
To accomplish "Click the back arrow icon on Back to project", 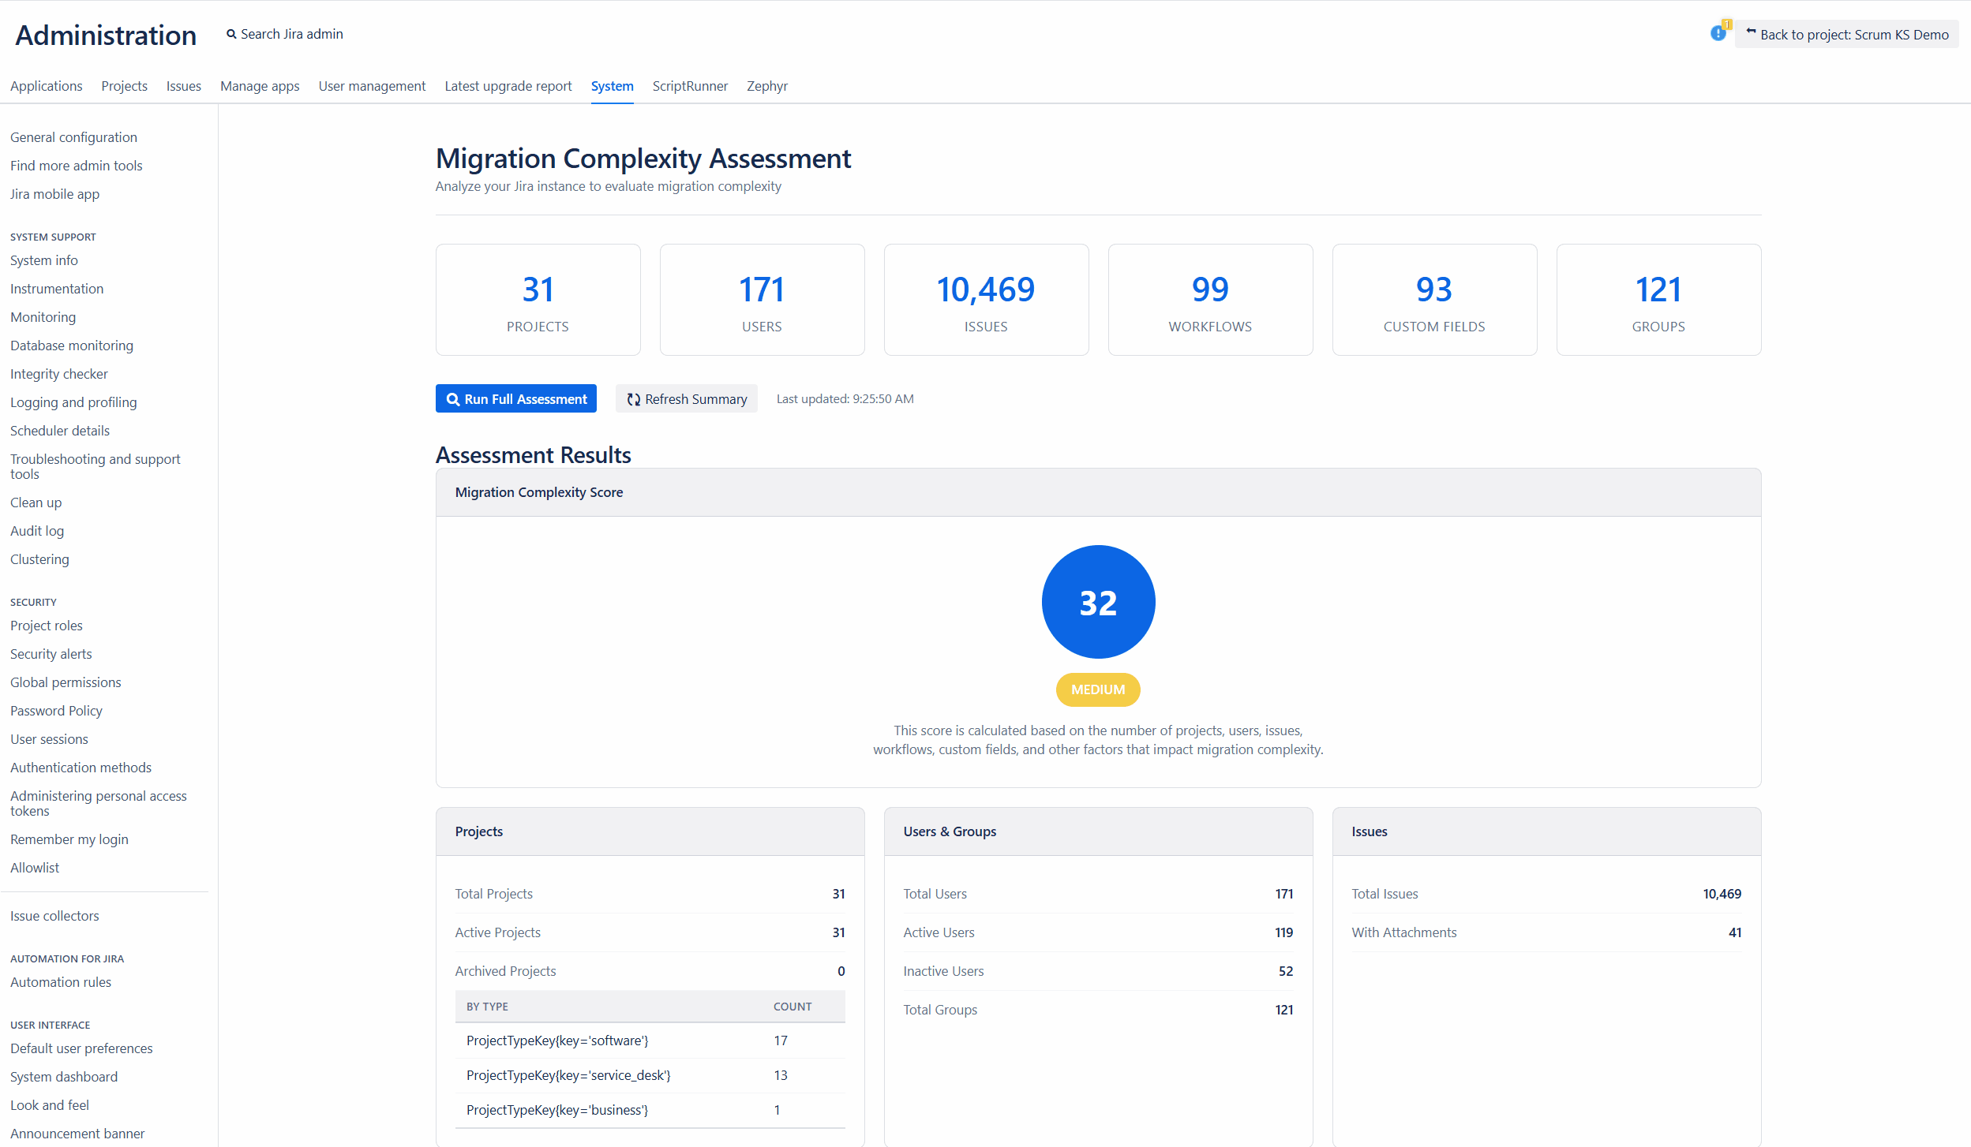I will click(x=1751, y=32).
